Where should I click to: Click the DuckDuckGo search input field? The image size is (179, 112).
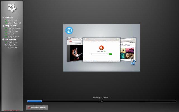point(100,54)
